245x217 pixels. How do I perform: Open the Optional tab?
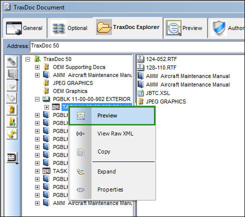click(70, 28)
